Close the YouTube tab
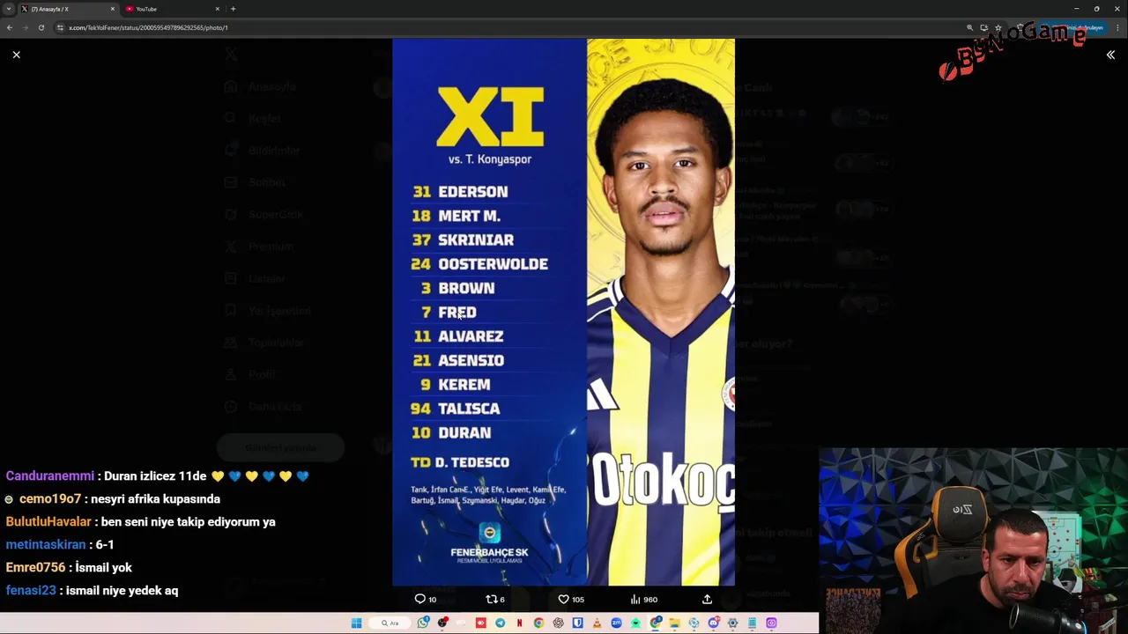This screenshot has height=634, width=1128. point(218,9)
